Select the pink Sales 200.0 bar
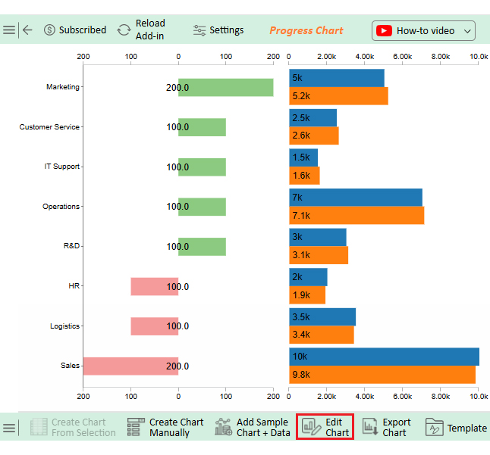 130,366
